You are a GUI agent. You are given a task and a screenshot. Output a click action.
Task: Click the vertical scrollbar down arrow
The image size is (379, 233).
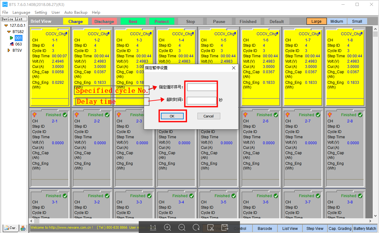tap(376, 216)
